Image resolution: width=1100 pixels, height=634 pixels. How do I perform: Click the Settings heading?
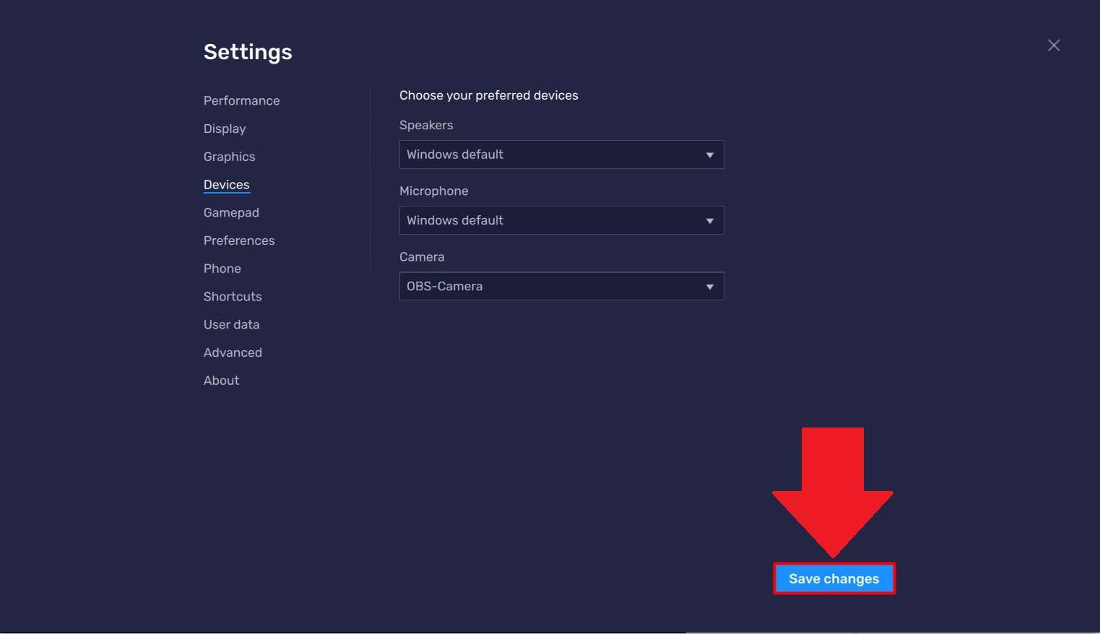(248, 52)
